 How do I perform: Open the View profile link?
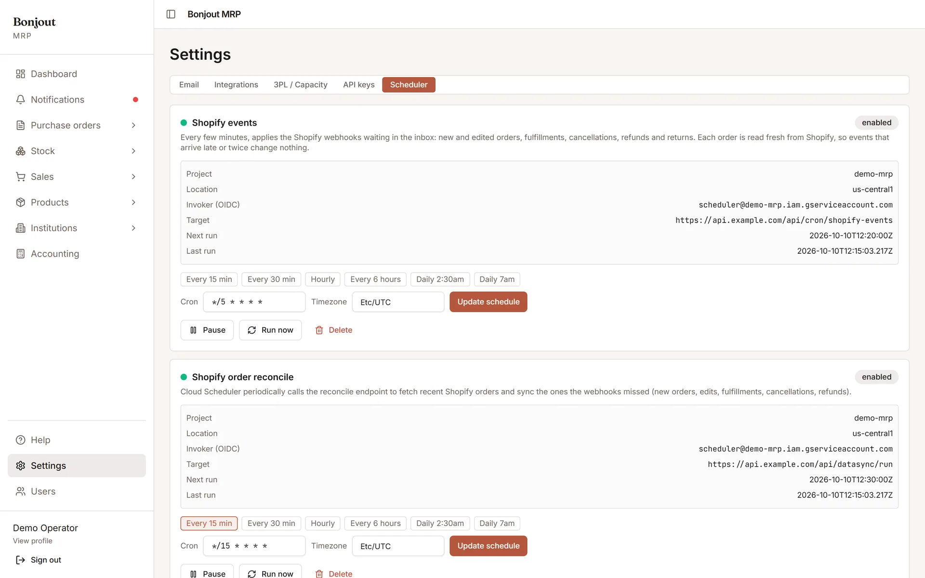[33, 541]
